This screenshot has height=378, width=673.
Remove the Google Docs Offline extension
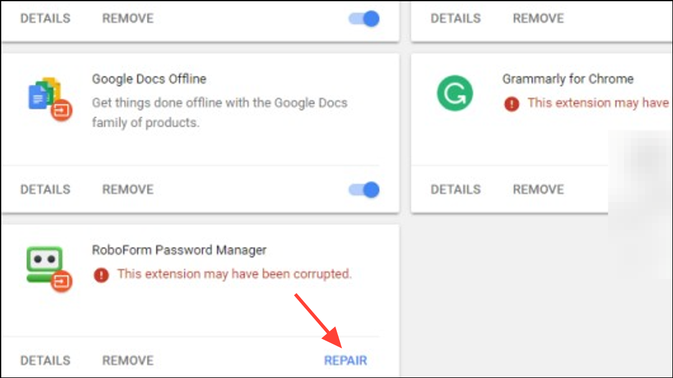[128, 190]
